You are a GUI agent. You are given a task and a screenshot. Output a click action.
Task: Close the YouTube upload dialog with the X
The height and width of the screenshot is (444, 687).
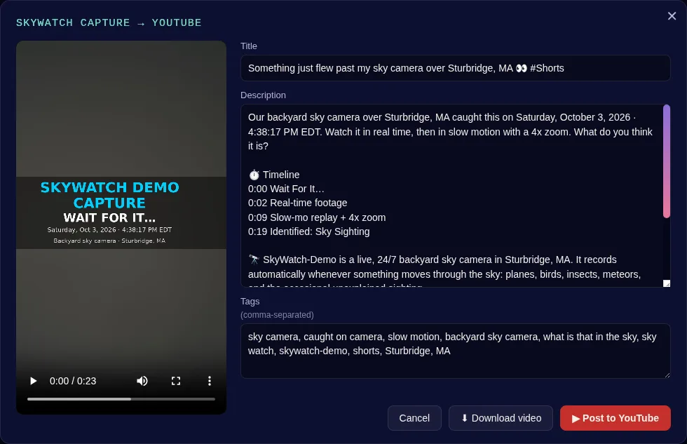(672, 15)
